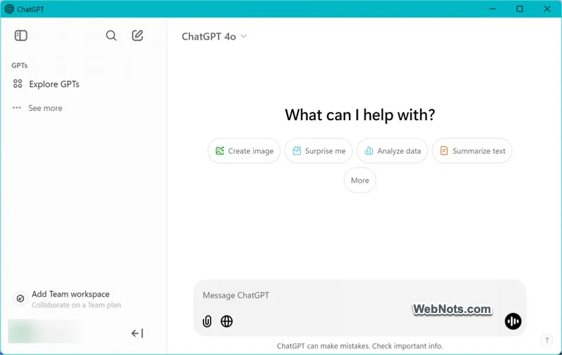The image size is (562, 355).
Task: Start voice mode with the waveform icon
Action: pyautogui.click(x=513, y=321)
